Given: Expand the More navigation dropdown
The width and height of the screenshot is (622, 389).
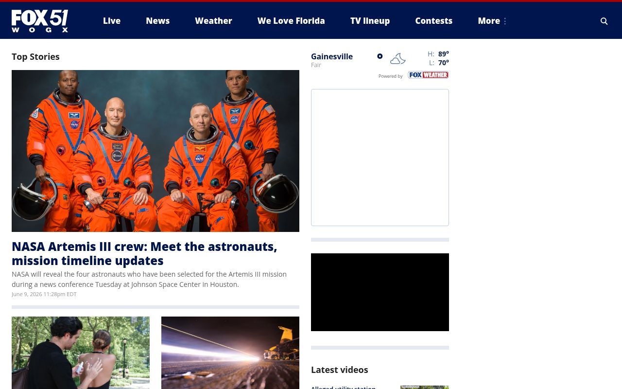Looking at the screenshot, I should click(489, 21).
